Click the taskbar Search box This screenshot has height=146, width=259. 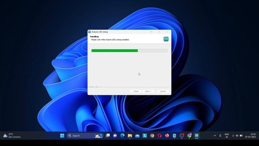coord(85,136)
